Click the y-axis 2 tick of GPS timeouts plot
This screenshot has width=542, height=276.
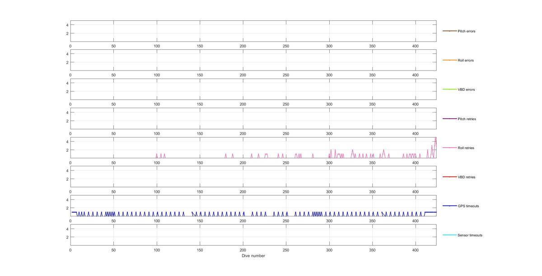67,208
